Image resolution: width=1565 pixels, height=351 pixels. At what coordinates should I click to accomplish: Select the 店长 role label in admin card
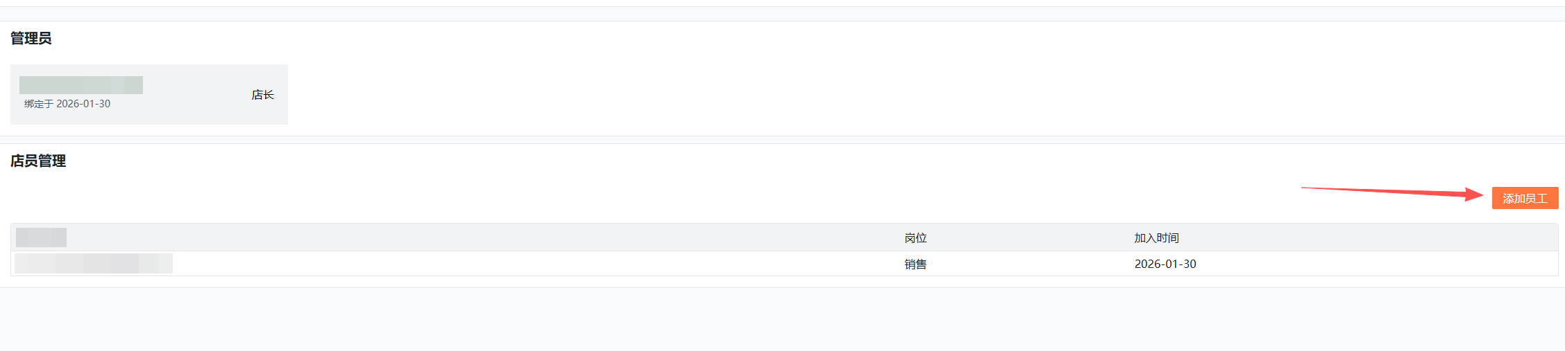(x=262, y=95)
